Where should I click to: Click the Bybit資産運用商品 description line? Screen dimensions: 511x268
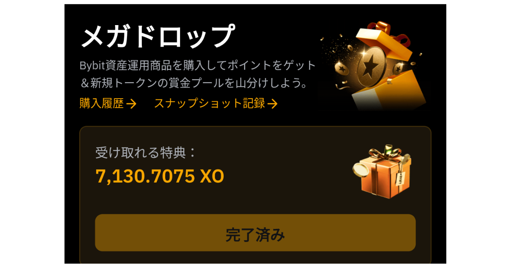pos(198,66)
